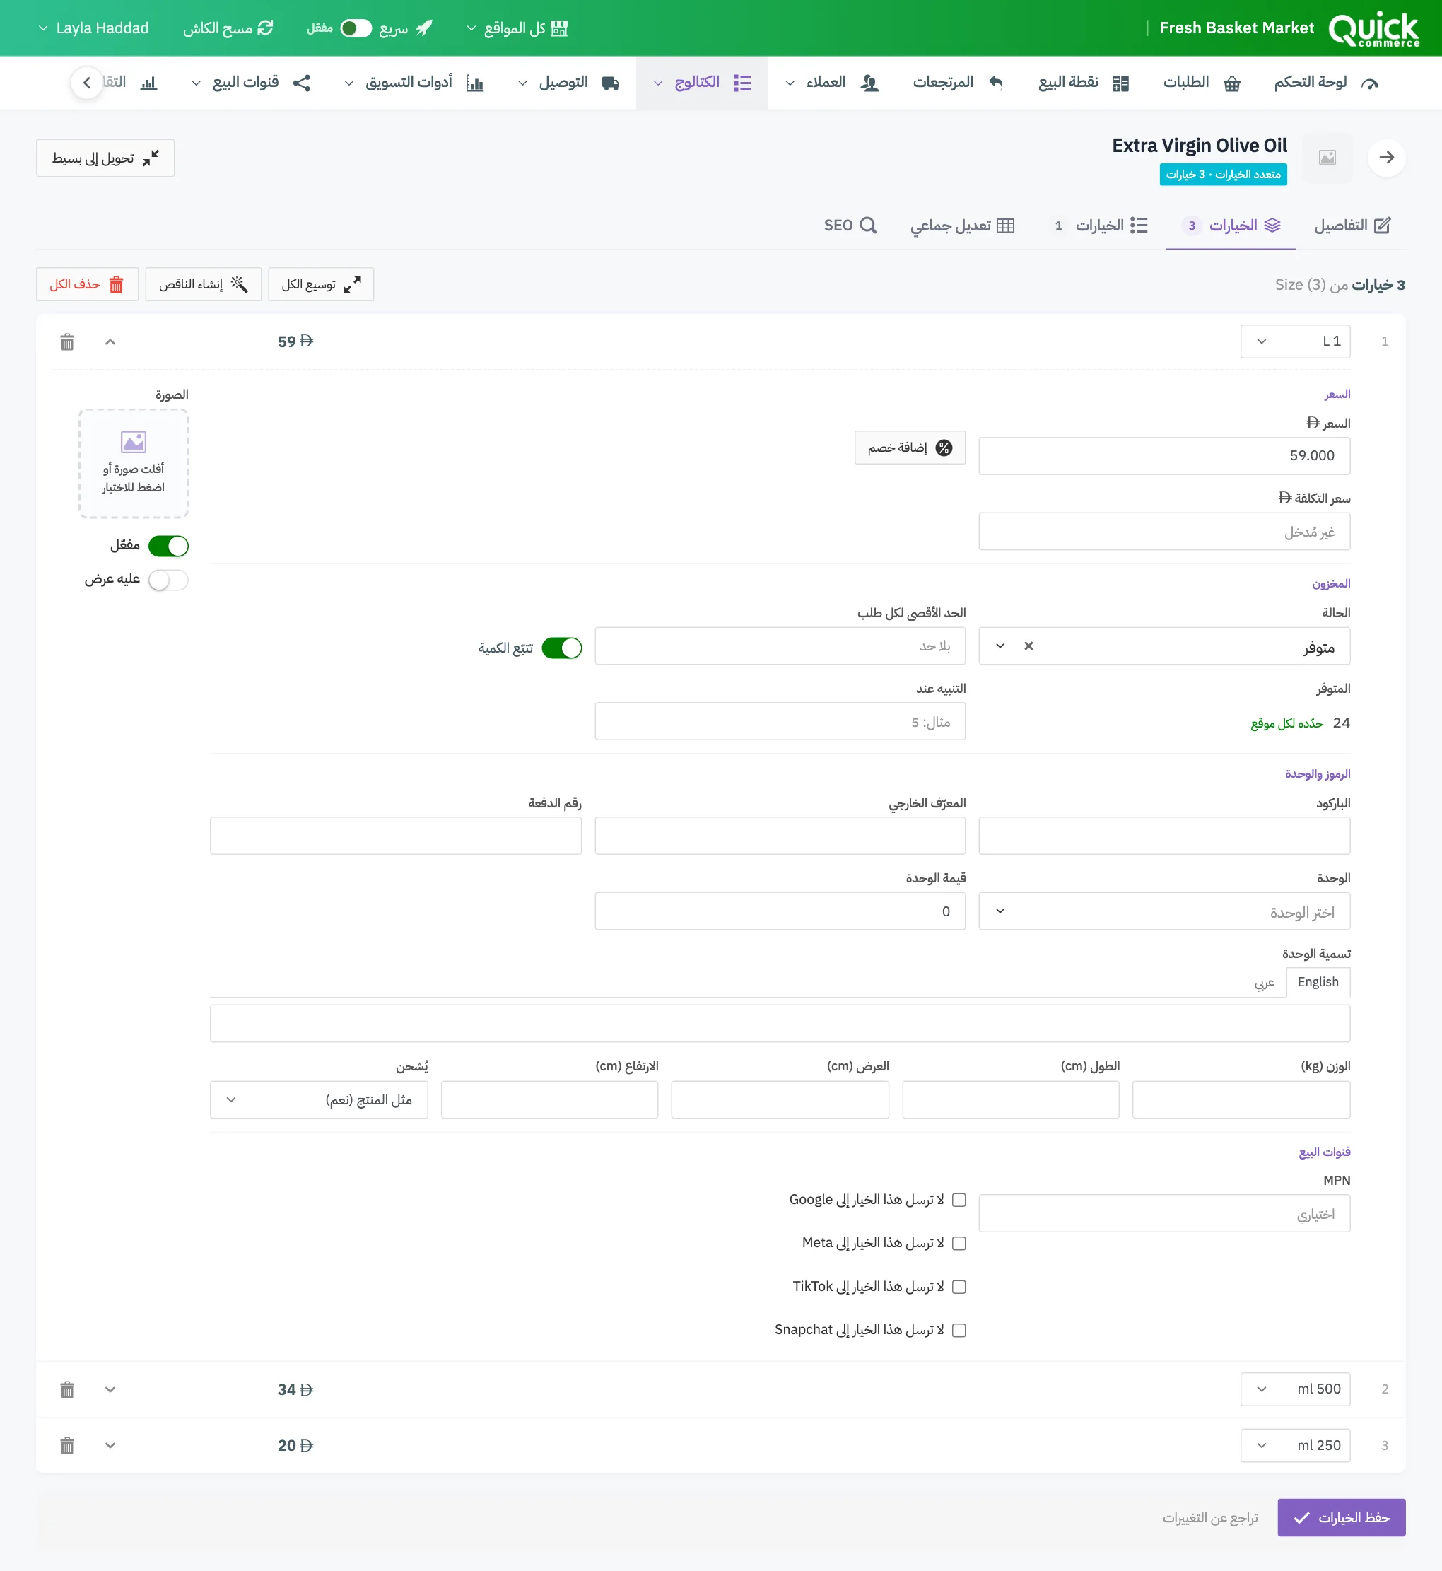This screenshot has height=1571, width=1442.
Task: Click the save variants button
Action: pyautogui.click(x=1342, y=1518)
